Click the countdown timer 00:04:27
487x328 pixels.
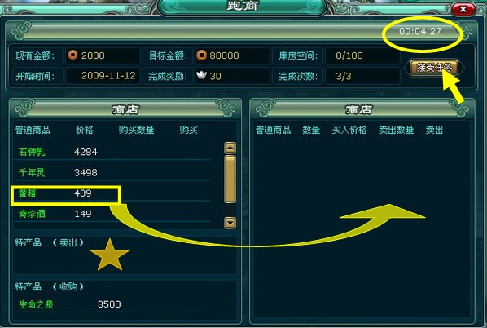tap(420, 31)
